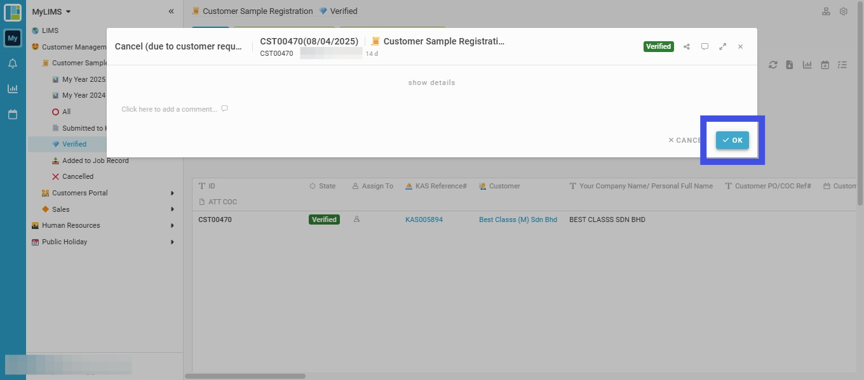Click the export file download icon

point(790,65)
